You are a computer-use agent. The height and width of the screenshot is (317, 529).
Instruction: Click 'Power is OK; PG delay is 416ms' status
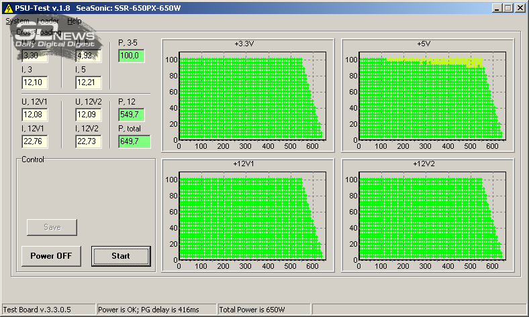[x=148, y=310]
